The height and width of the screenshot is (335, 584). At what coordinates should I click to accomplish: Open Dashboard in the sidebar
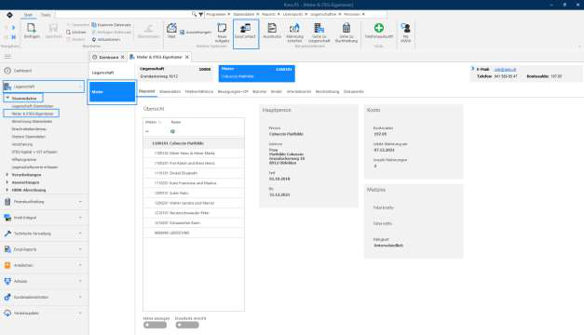(22, 71)
